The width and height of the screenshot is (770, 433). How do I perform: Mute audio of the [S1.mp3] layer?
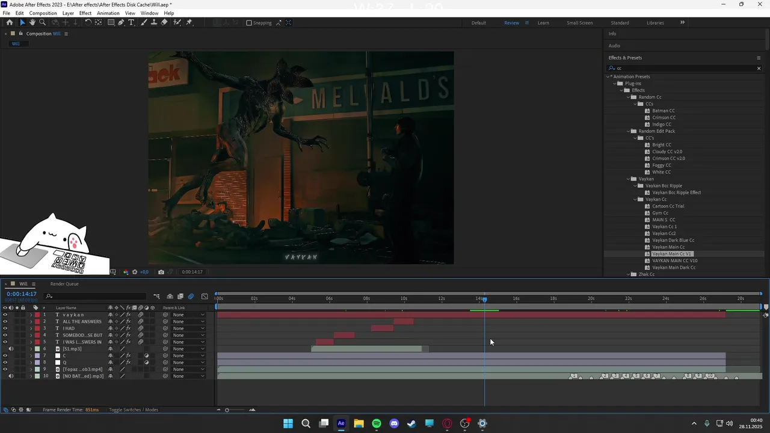coord(11,349)
